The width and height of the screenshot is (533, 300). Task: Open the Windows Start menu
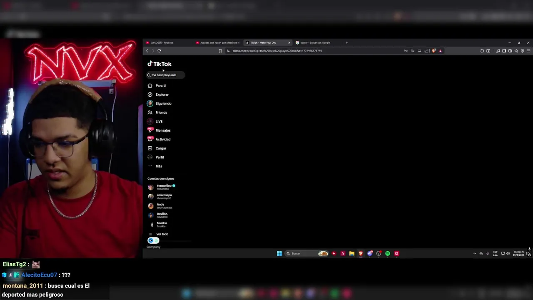pyautogui.click(x=279, y=253)
